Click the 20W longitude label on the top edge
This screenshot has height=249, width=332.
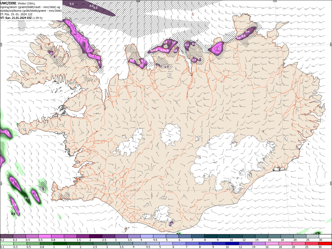click(138, 1)
